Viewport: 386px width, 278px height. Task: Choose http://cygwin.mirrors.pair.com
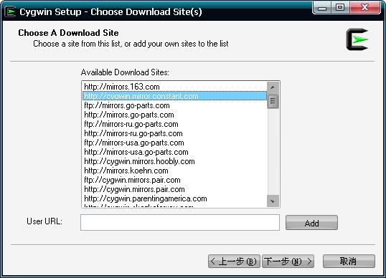click(174, 189)
